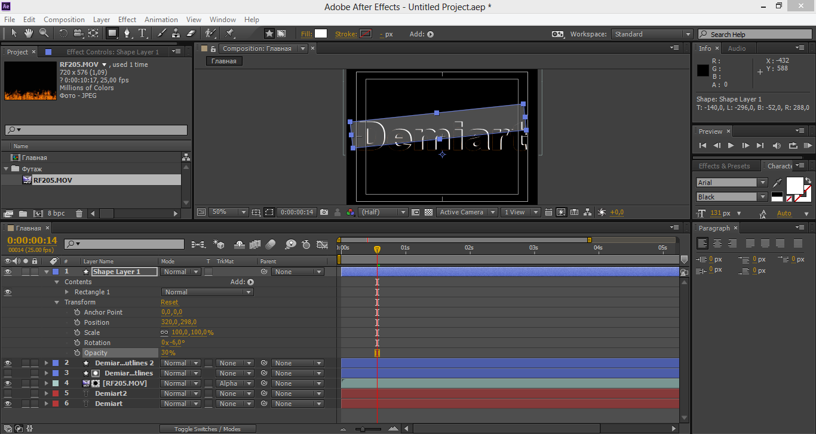The width and height of the screenshot is (816, 434).
Task: Switch to the Audio tab
Action: pyautogui.click(x=737, y=48)
